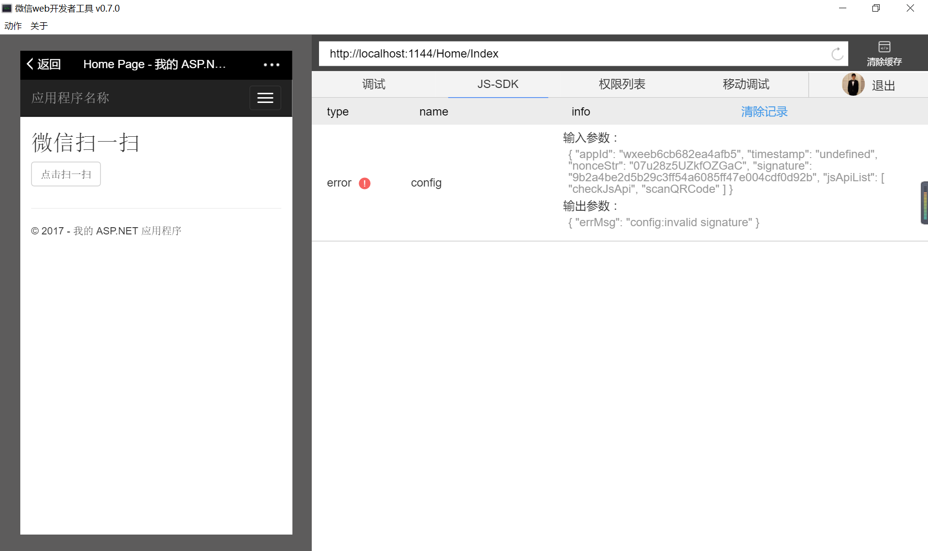The width and height of the screenshot is (928, 551).
Task: Click the input parameters JSON text
Action: [726, 172]
